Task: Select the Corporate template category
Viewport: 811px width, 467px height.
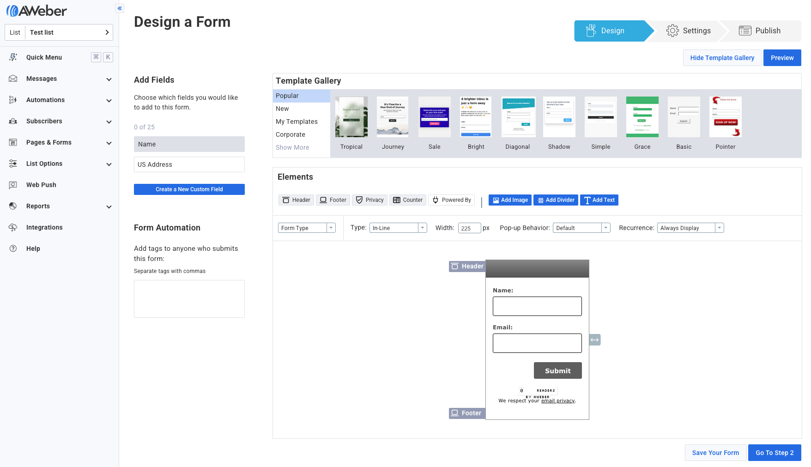Action: click(291, 134)
